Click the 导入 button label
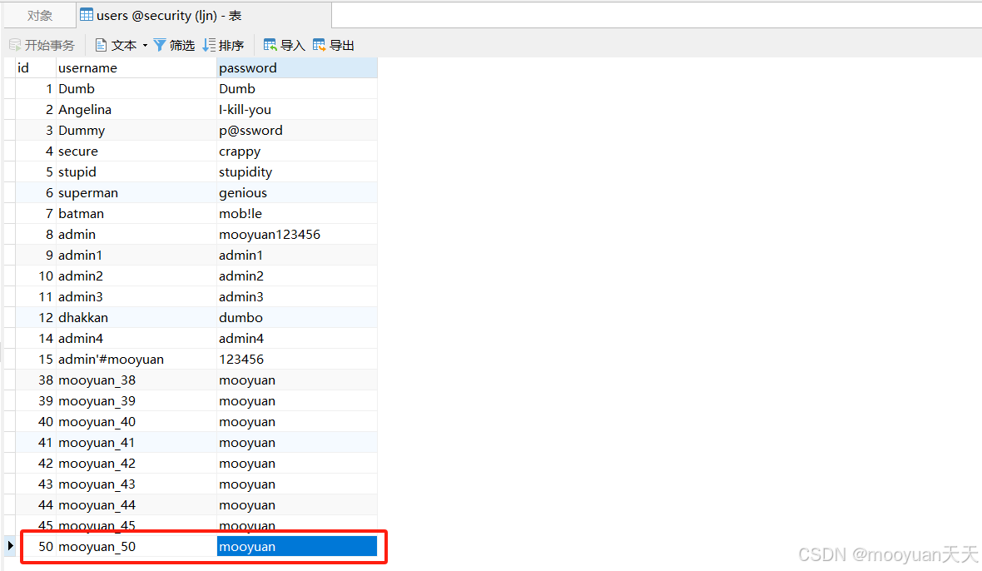This screenshot has height=571, width=982. click(292, 45)
